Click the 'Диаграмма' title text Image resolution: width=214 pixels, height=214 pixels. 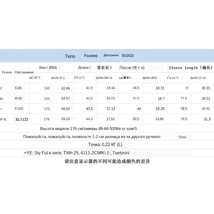click(111, 55)
